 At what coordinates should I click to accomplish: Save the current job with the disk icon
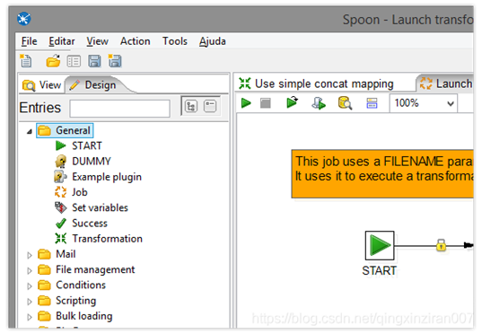tap(94, 61)
